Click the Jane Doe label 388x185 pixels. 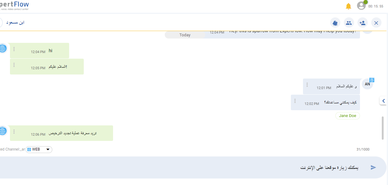348,116
